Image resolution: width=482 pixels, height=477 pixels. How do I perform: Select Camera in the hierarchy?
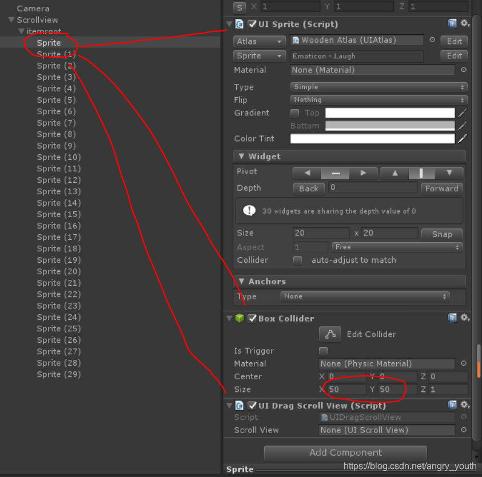click(33, 9)
